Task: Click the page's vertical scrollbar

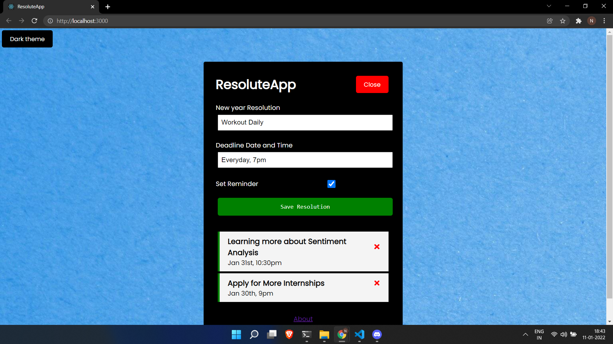Action: click(x=609, y=166)
